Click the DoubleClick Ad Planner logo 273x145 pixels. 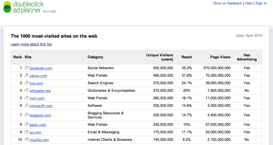pyautogui.click(x=30, y=7)
